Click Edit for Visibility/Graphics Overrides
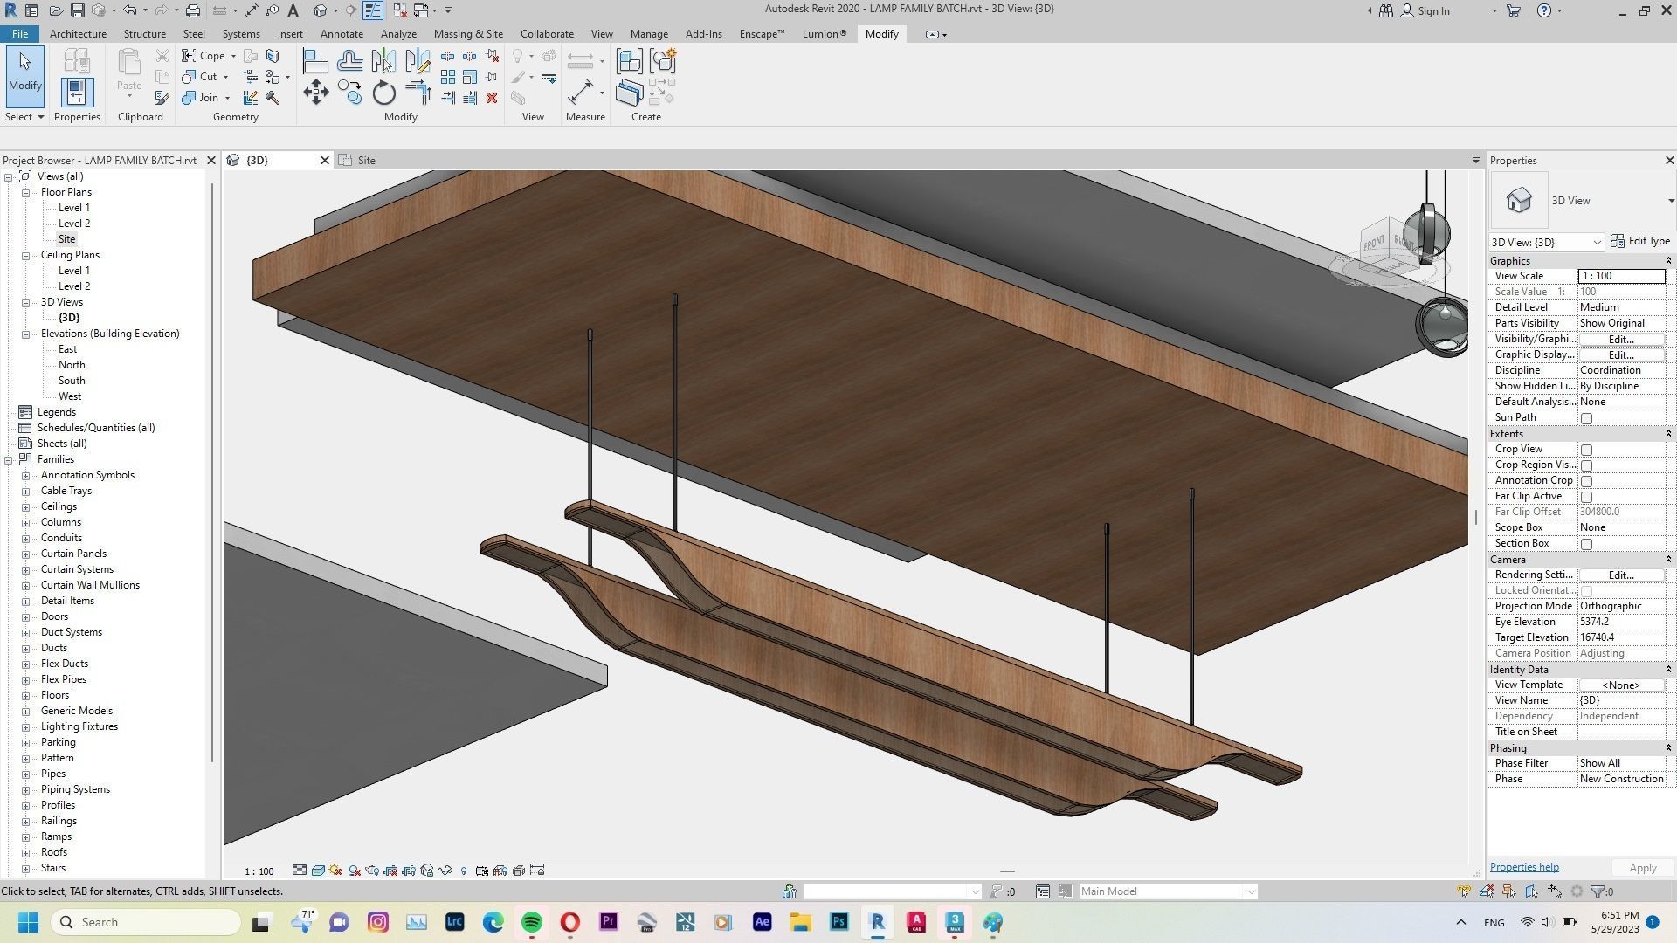1677x943 pixels. tap(1621, 340)
